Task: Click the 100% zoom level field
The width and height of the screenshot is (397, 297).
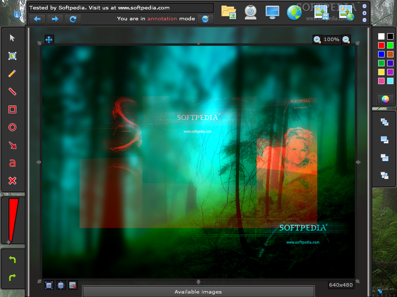Action: coord(331,40)
